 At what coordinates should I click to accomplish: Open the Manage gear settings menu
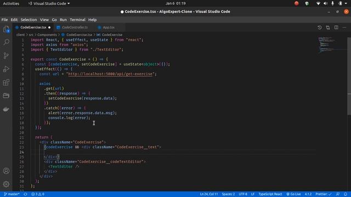(6, 184)
